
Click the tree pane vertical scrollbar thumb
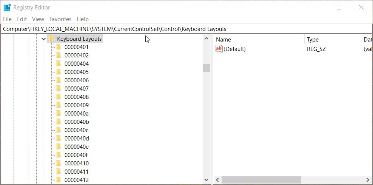pyautogui.click(x=206, y=68)
